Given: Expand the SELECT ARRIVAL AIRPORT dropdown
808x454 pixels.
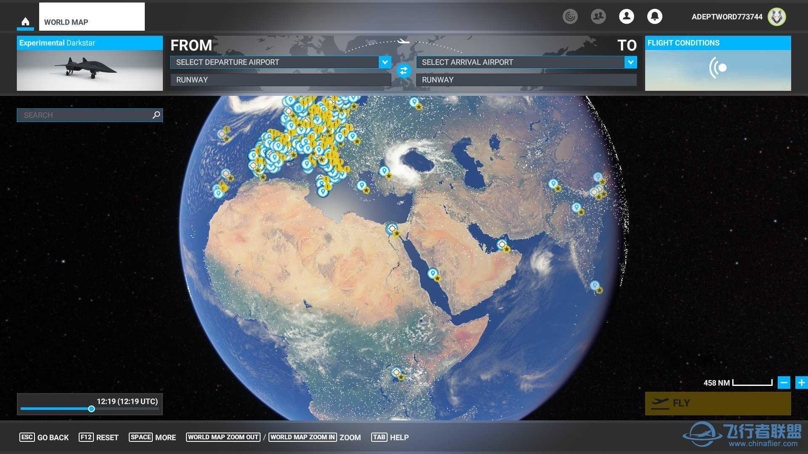Looking at the screenshot, I should click(x=632, y=62).
